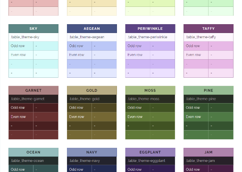Click the AEGEAN table header
Image resolution: width=242 pixels, height=172 pixels.
92,29
